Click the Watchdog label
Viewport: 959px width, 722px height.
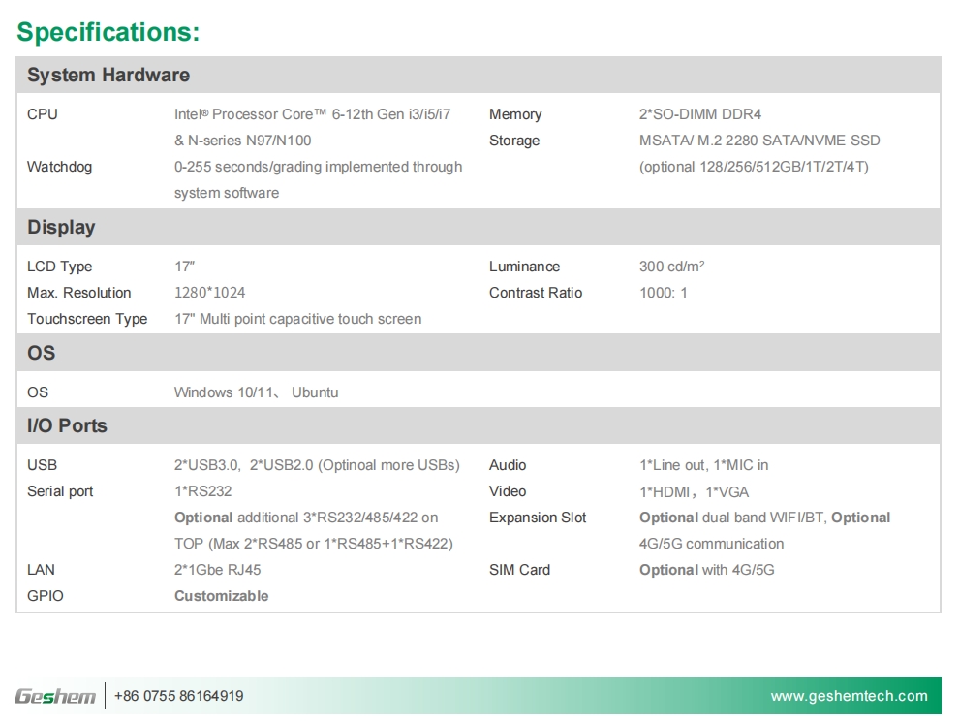pyautogui.click(x=59, y=167)
